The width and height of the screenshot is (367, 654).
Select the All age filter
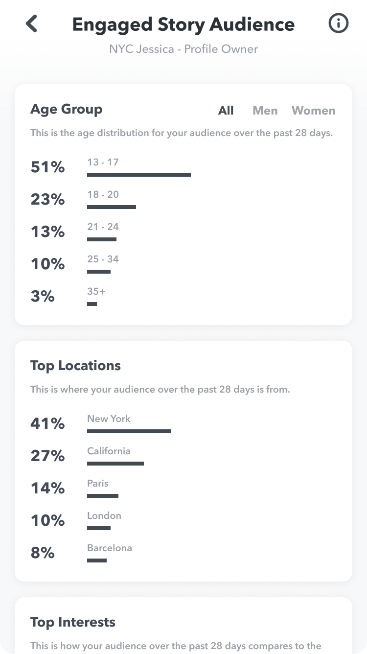point(226,111)
